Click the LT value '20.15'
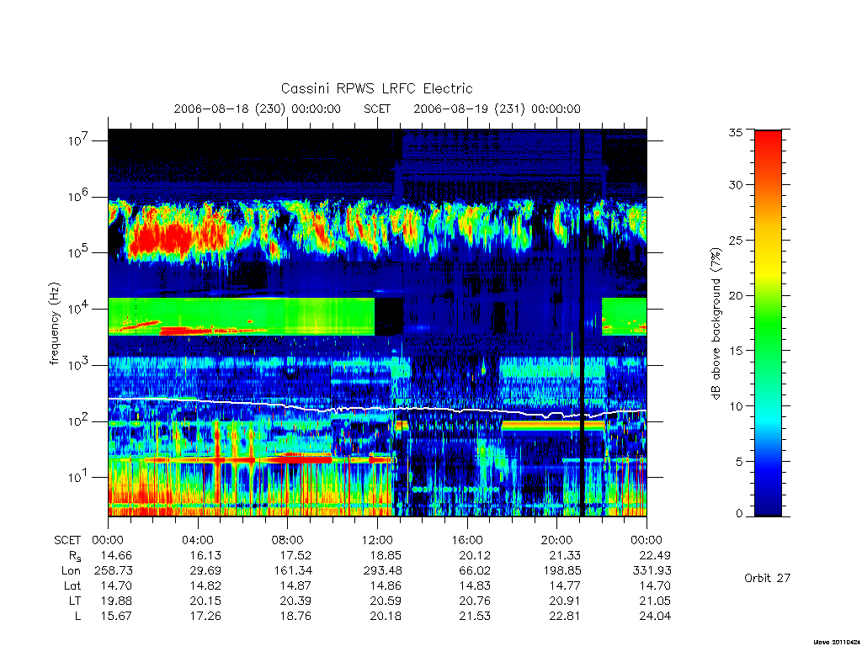This screenshot has height=646, width=862. tap(205, 601)
